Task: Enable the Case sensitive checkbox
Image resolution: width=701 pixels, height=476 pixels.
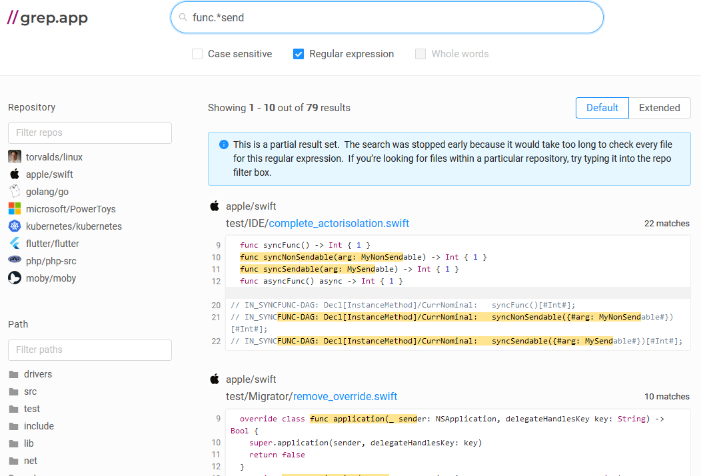Action: [x=197, y=54]
